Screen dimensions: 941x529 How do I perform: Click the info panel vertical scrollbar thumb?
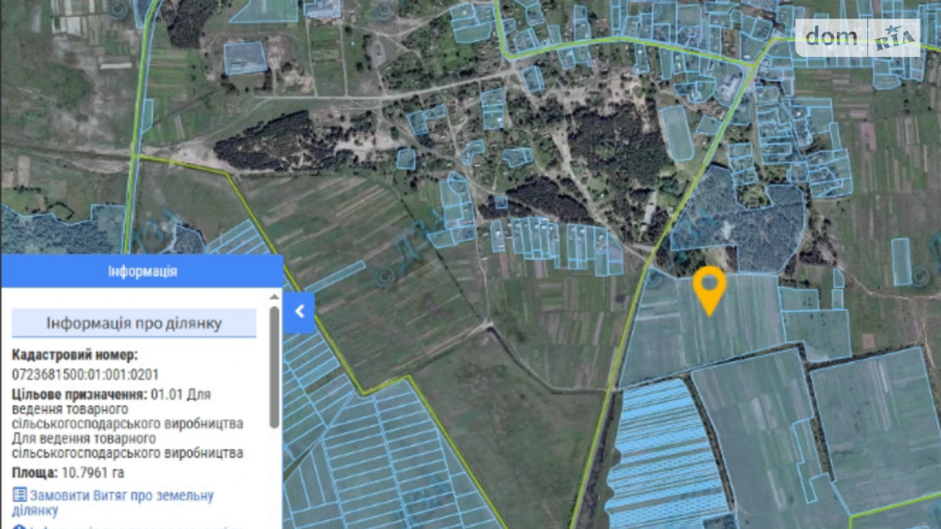274,366
